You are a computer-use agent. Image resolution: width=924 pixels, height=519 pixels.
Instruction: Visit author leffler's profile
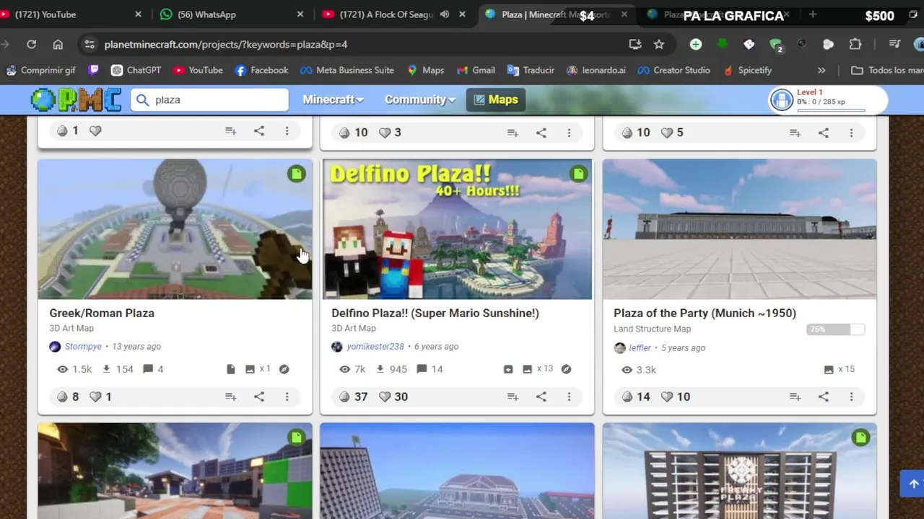(x=640, y=347)
